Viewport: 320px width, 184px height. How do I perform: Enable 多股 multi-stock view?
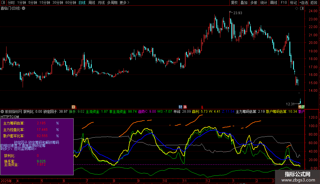[254, 3]
